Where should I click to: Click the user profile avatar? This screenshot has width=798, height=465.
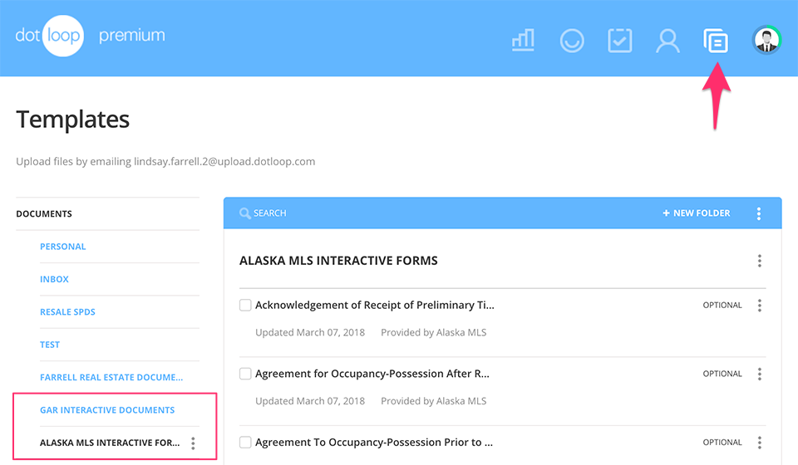[766, 40]
